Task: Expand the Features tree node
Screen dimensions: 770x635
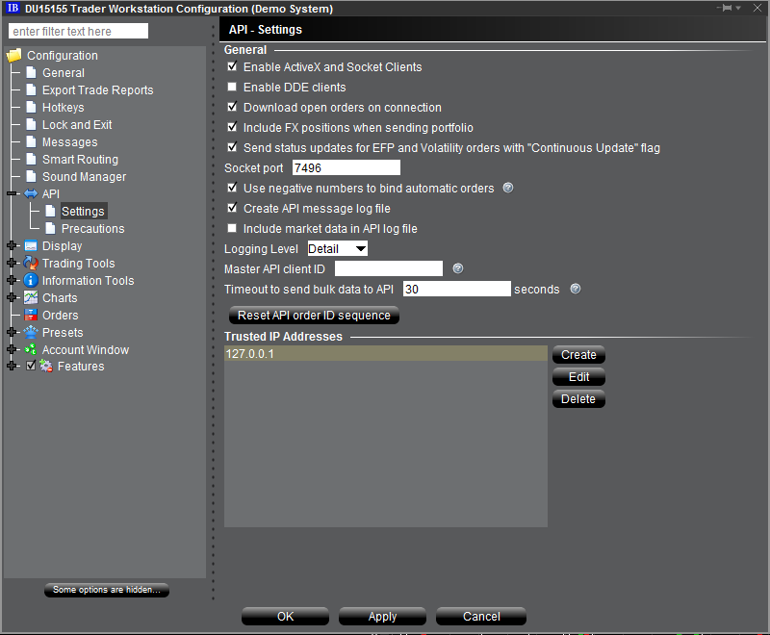Action: (12, 366)
